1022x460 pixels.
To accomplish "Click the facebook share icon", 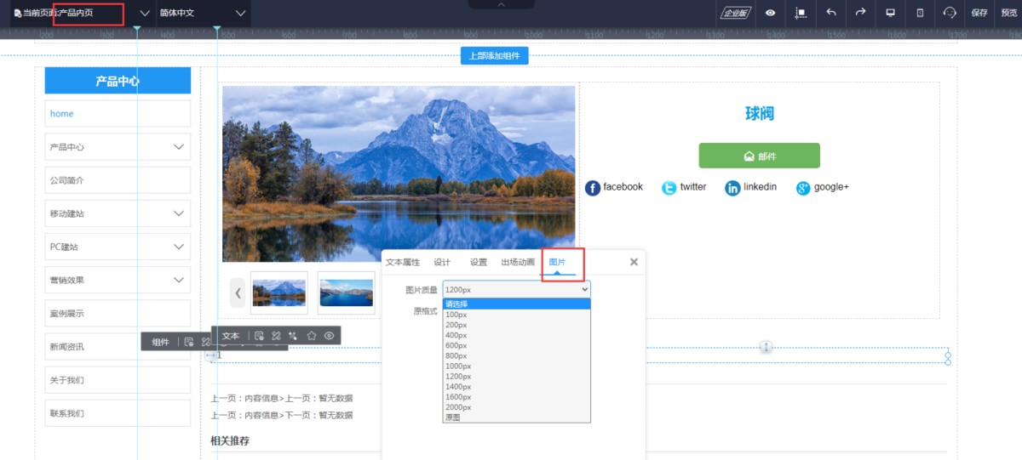I will [593, 188].
